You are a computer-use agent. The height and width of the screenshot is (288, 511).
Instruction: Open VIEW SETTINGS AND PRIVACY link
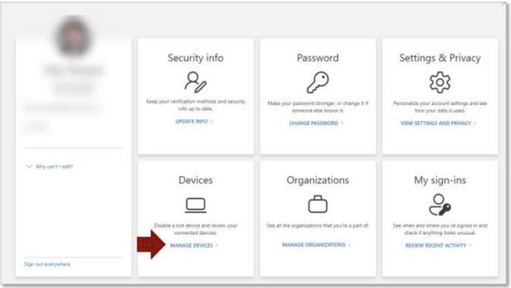(437, 123)
